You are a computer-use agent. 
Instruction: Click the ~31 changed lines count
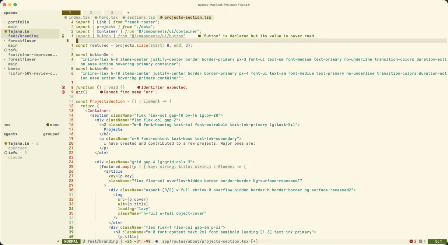(x=137, y=241)
